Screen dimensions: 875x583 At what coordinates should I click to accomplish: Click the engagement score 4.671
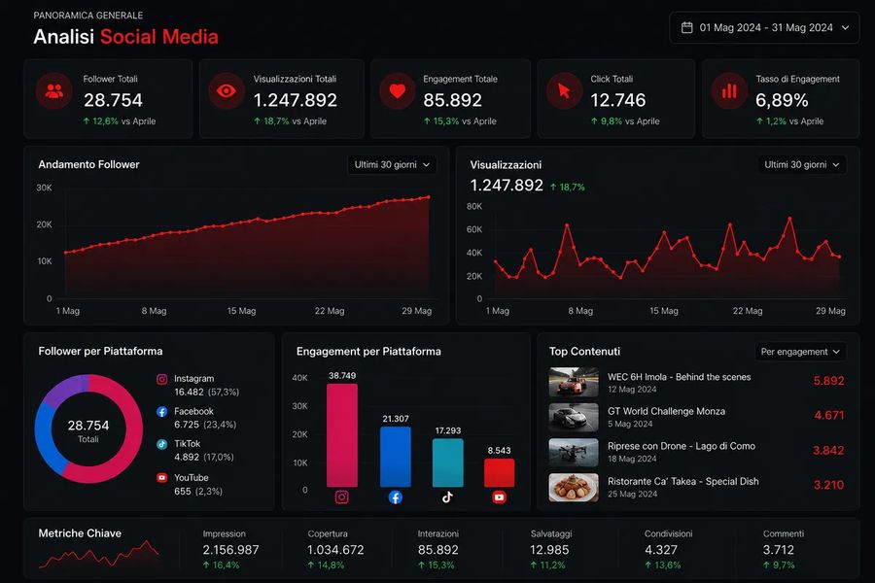(x=828, y=415)
